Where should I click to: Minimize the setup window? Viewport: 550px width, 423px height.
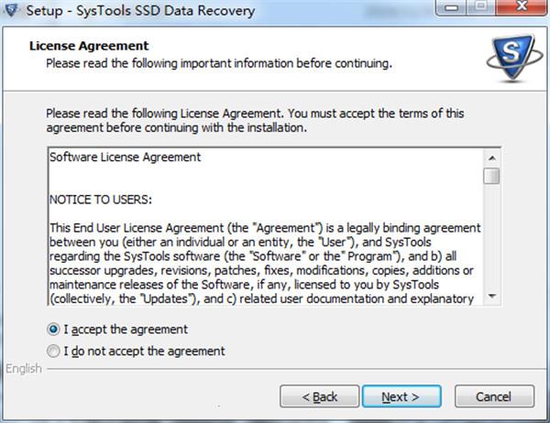tap(452, 7)
